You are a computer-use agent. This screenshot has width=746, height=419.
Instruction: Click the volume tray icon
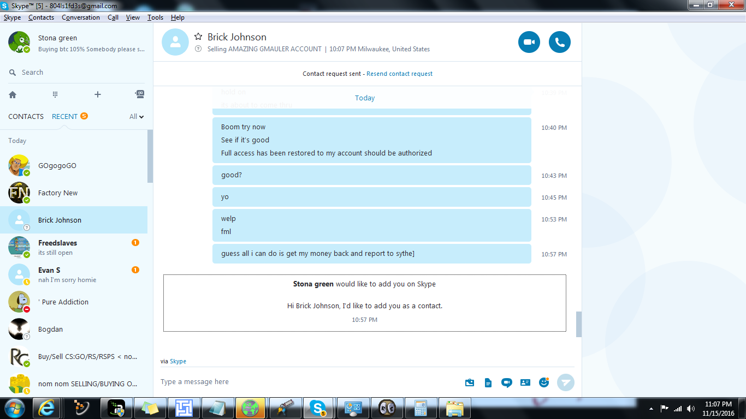pyautogui.click(x=691, y=409)
